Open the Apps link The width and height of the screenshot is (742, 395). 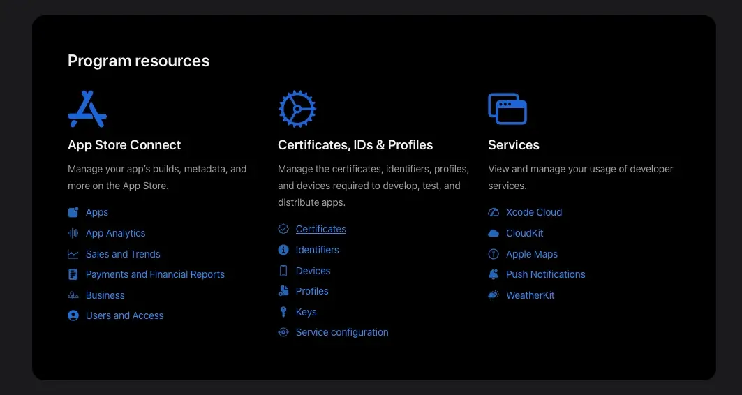tap(96, 212)
